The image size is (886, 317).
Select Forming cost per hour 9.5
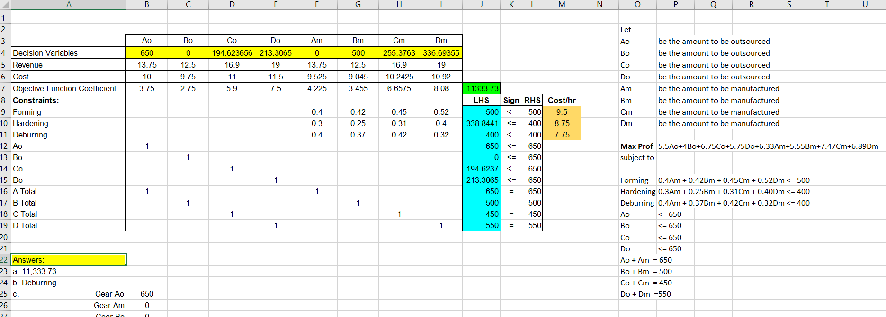(562, 112)
